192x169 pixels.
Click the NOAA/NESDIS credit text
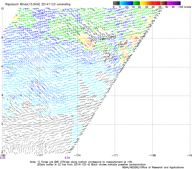pyautogui.click(x=153, y=167)
